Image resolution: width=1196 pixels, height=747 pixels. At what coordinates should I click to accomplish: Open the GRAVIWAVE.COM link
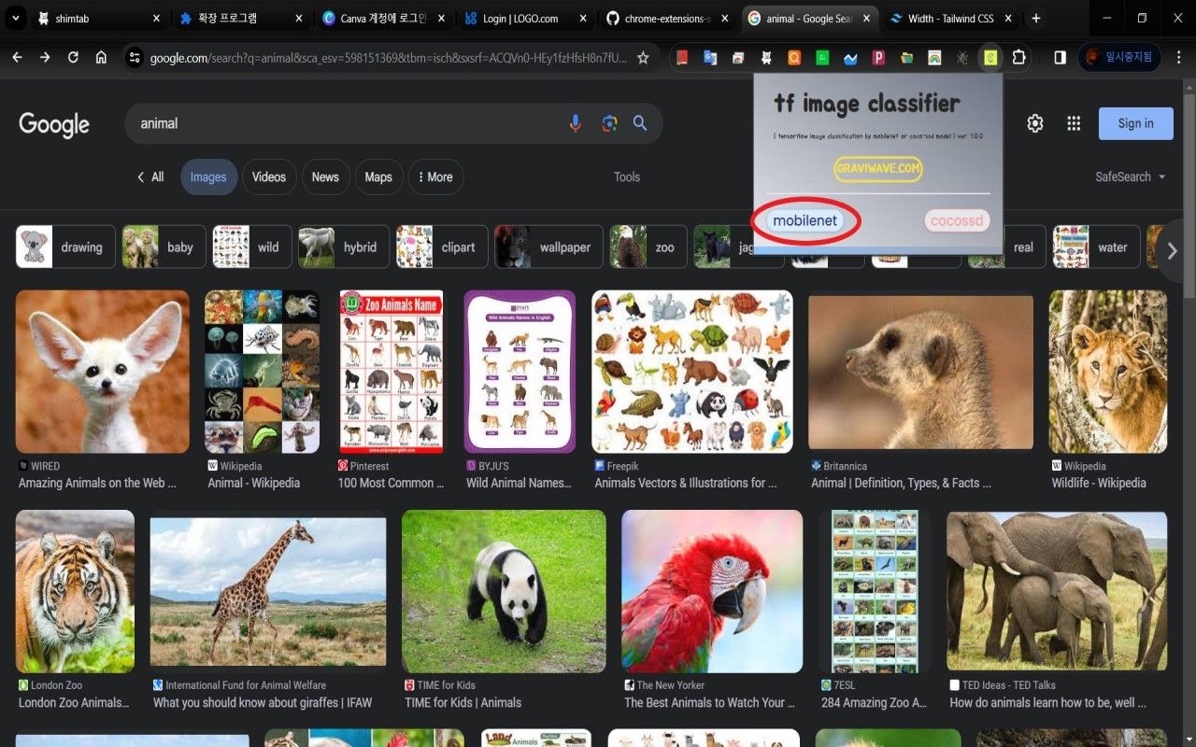[x=877, y=169]
